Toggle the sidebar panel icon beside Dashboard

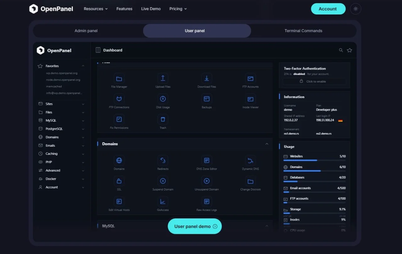[x=98, y=50]
